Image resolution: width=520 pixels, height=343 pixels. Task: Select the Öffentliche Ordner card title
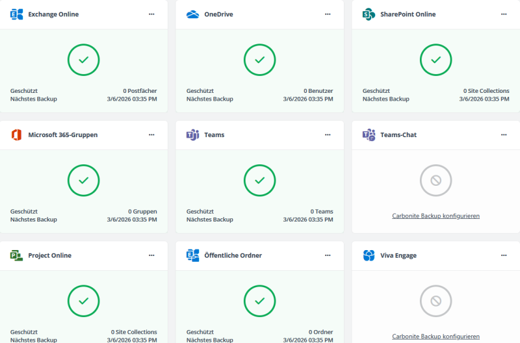point(233,255)
